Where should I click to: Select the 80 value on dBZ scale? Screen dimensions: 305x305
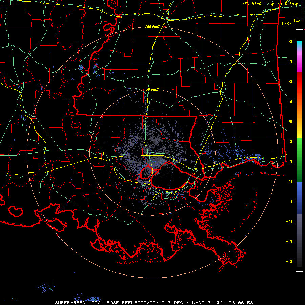pos(291,42)
